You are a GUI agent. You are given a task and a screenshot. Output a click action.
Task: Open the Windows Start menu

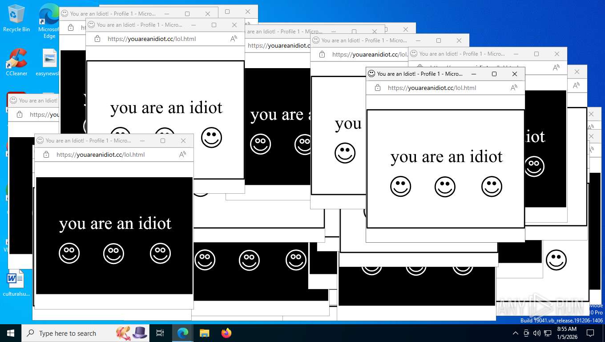11,333
